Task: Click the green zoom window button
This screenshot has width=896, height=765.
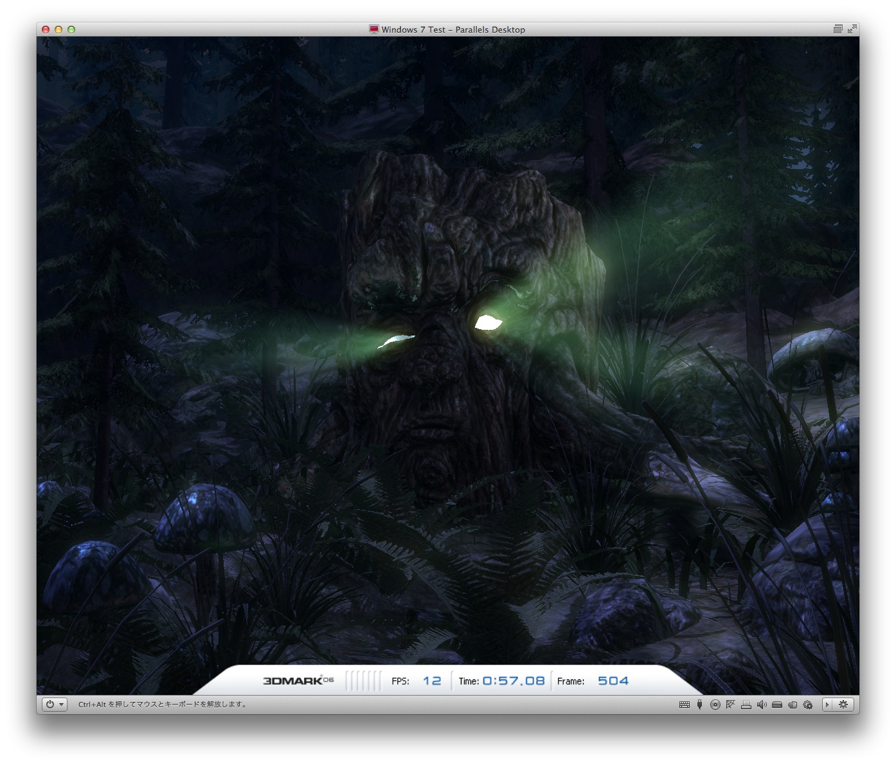Action: pos(71,30)
